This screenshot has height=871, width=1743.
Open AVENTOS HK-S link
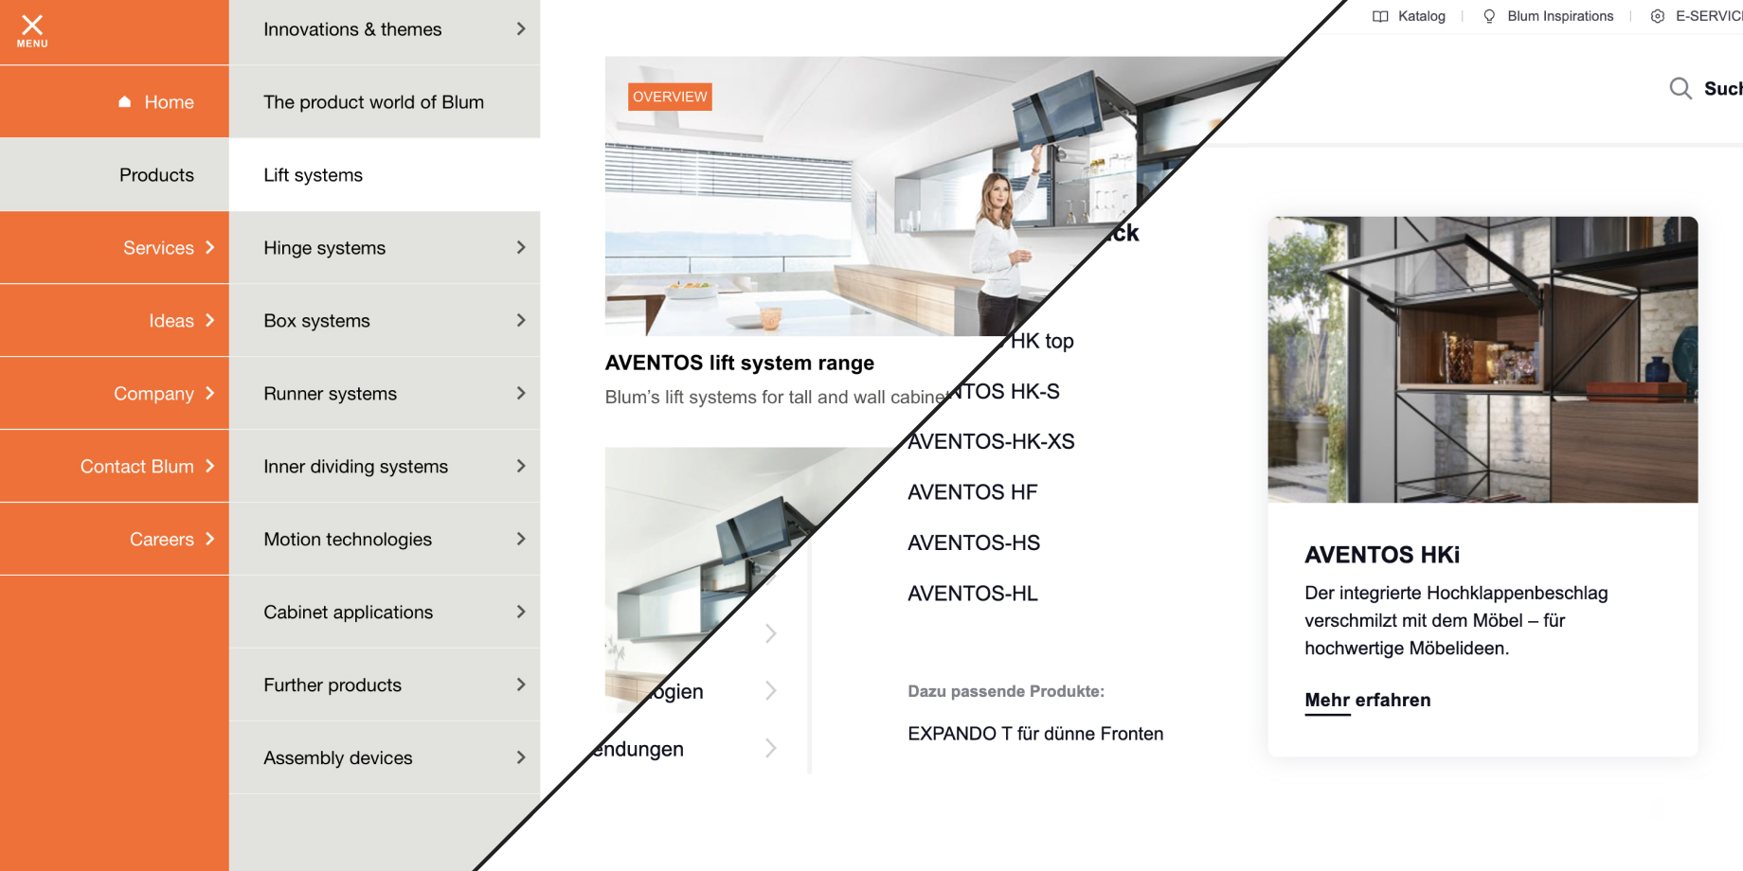(x=1004, y=391)
